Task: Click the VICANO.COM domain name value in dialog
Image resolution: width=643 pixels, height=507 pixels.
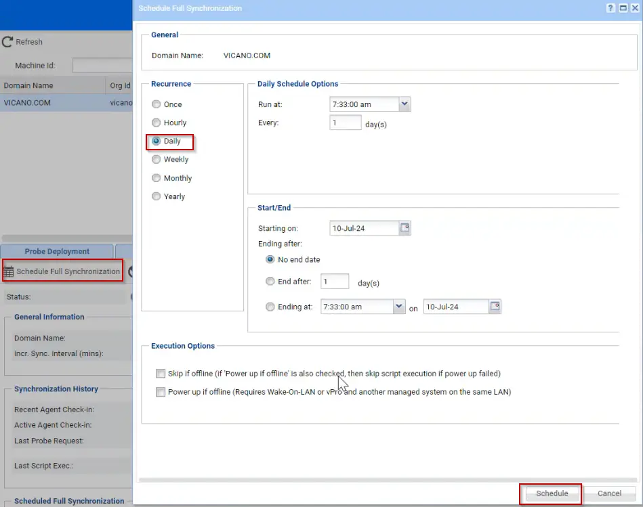Action: [x=247, y=56]
